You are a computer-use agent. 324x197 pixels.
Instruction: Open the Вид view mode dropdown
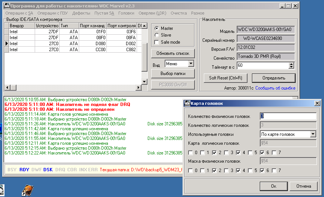191,64
